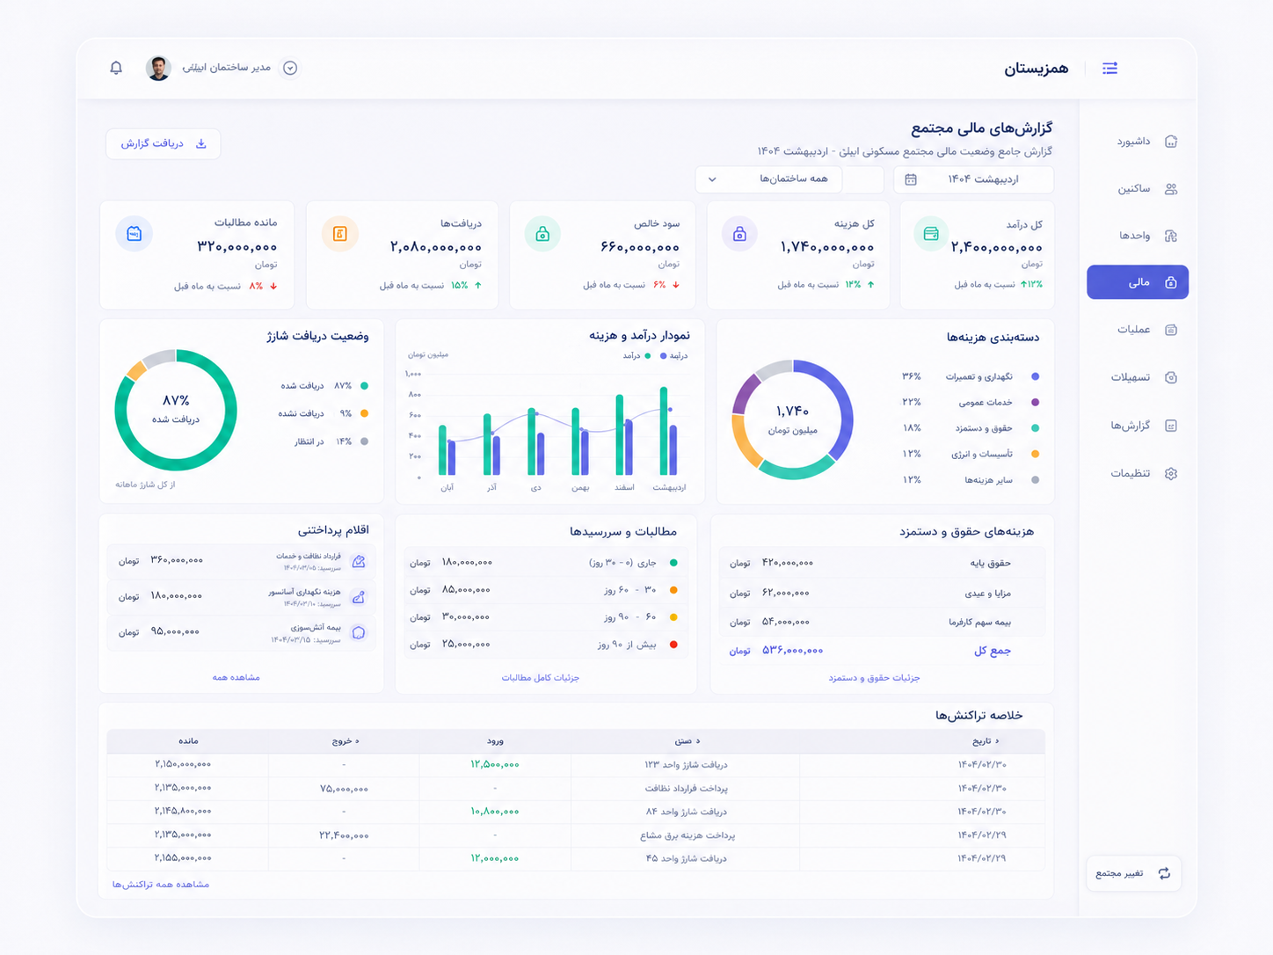Click the calendar icon in the date field

point(911,179)
